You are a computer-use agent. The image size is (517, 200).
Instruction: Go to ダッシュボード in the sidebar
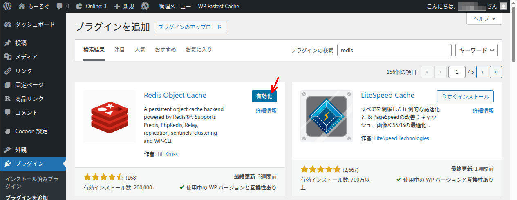[33, 24]
